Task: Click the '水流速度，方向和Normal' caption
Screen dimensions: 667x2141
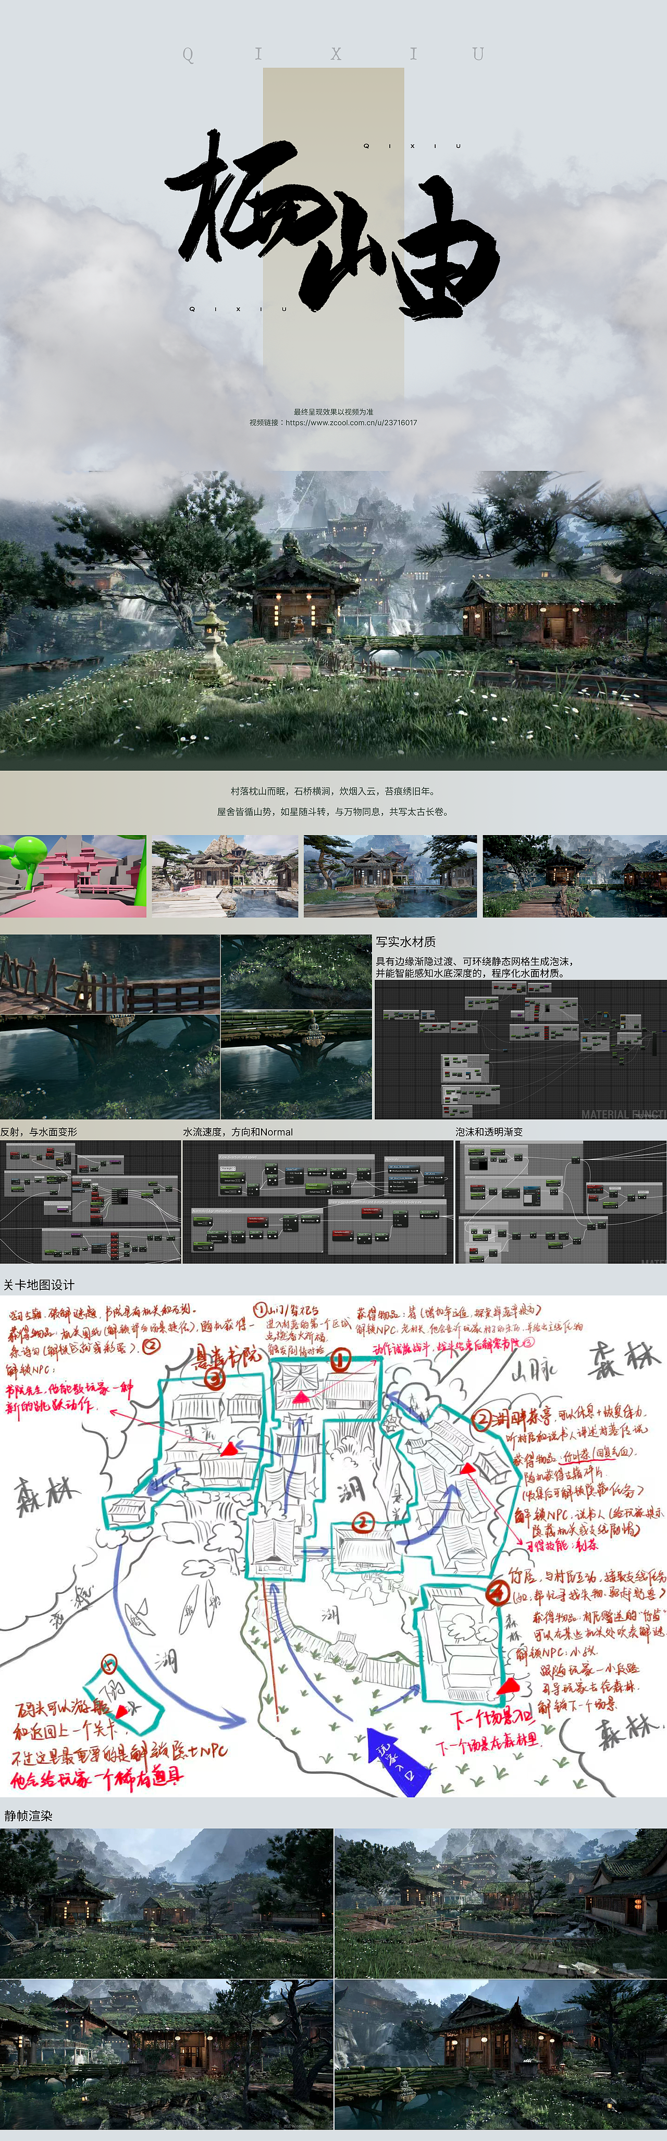Action: point(238,1131)
